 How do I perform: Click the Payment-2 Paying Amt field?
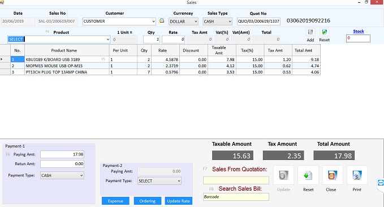tap(159, 171)
